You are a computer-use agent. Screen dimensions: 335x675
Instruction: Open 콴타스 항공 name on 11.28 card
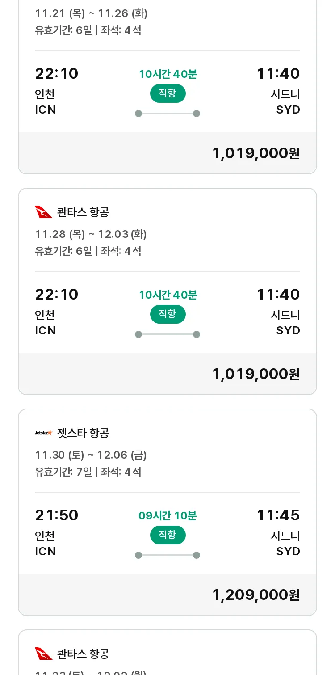tap(83, 212)
